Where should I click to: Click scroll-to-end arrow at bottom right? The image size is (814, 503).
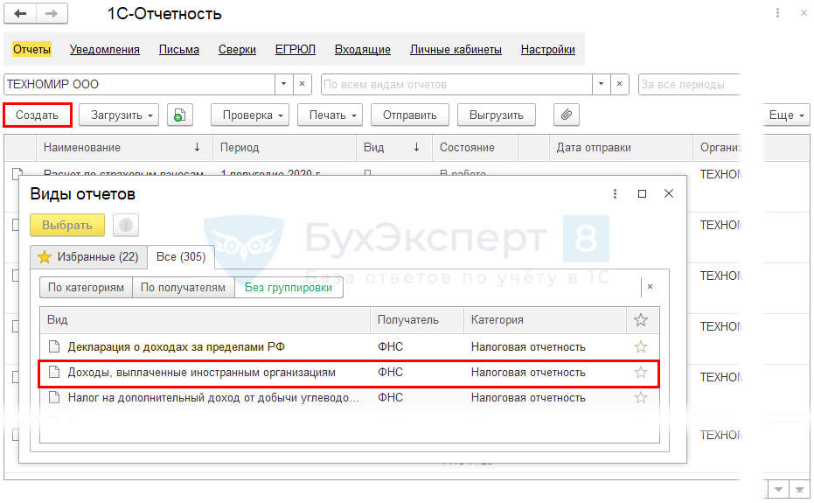pyautogui.click(x=799, y=489)
